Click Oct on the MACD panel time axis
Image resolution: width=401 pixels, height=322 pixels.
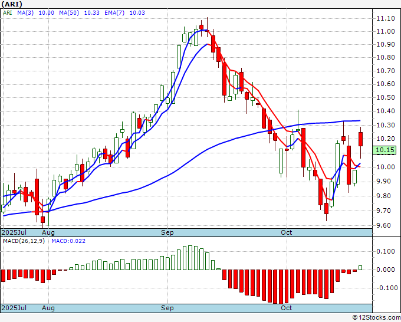pyautogui.click(x=286, y=308)
